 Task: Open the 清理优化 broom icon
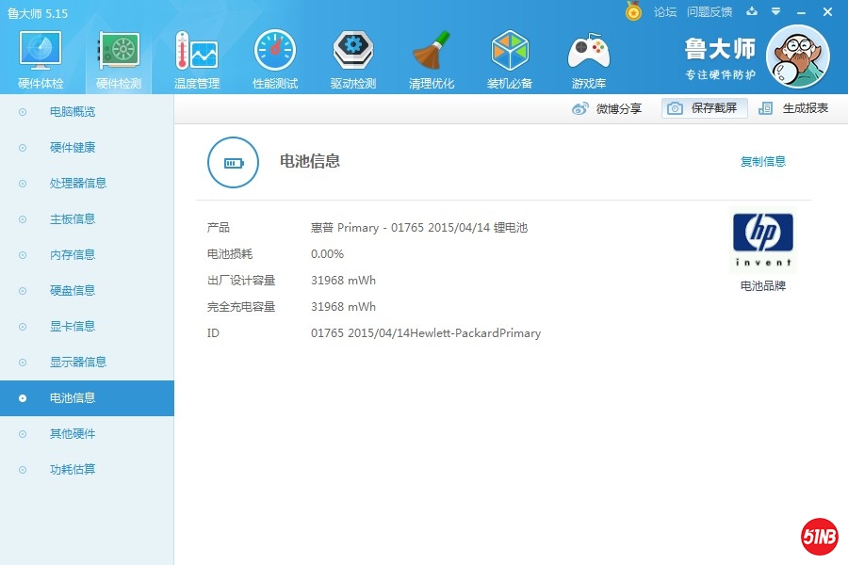click(x=432, y=54)
